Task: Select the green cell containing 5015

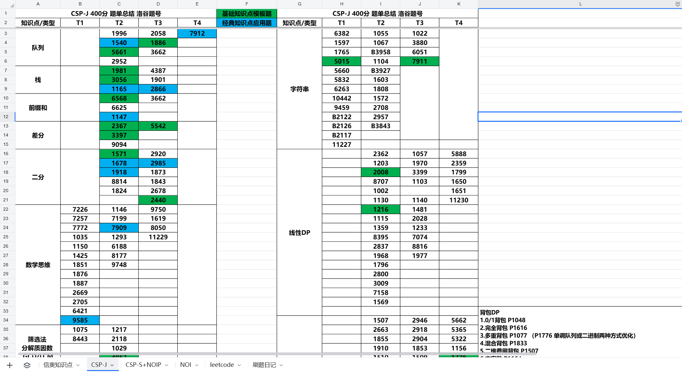Action: click(342, 61)
